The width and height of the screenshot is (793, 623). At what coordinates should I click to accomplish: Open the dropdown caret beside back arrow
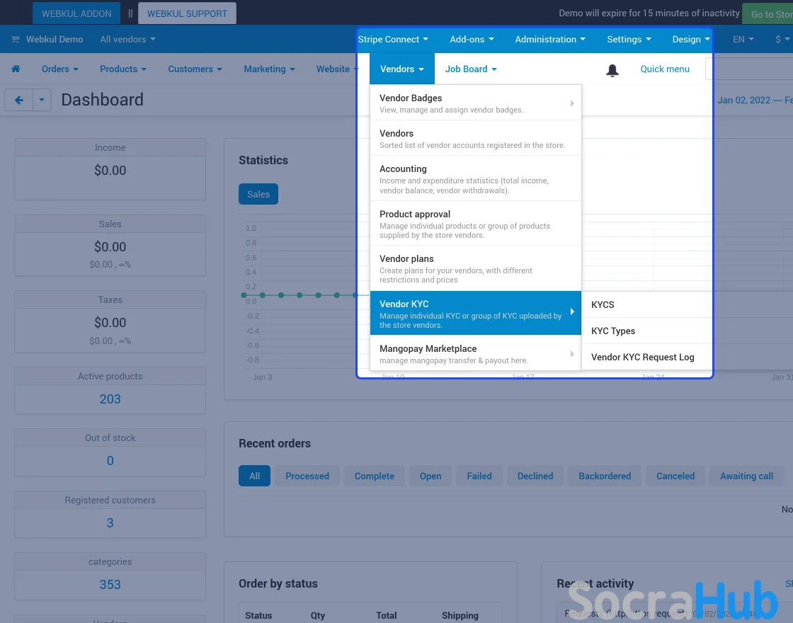coord(42,101)
